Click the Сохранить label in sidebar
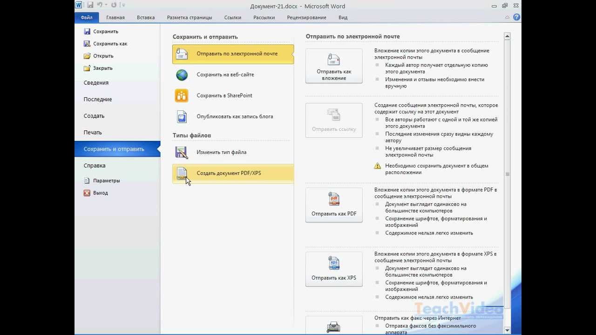Screen dimensions: 596x335 106,32
